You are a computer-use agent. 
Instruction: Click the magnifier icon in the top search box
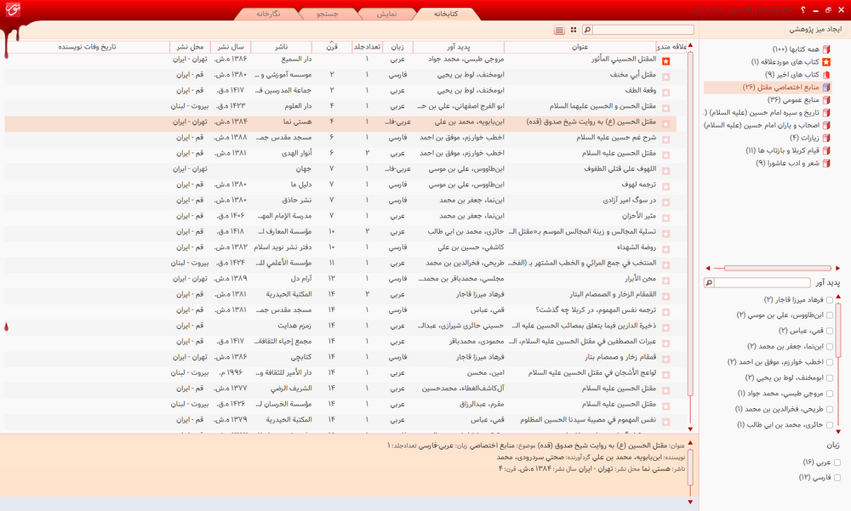click(x=587, y=30)
